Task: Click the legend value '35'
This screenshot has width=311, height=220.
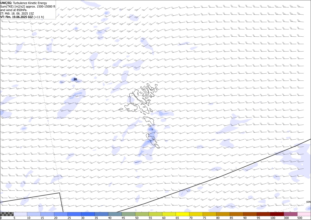Action: pos(96,218)
